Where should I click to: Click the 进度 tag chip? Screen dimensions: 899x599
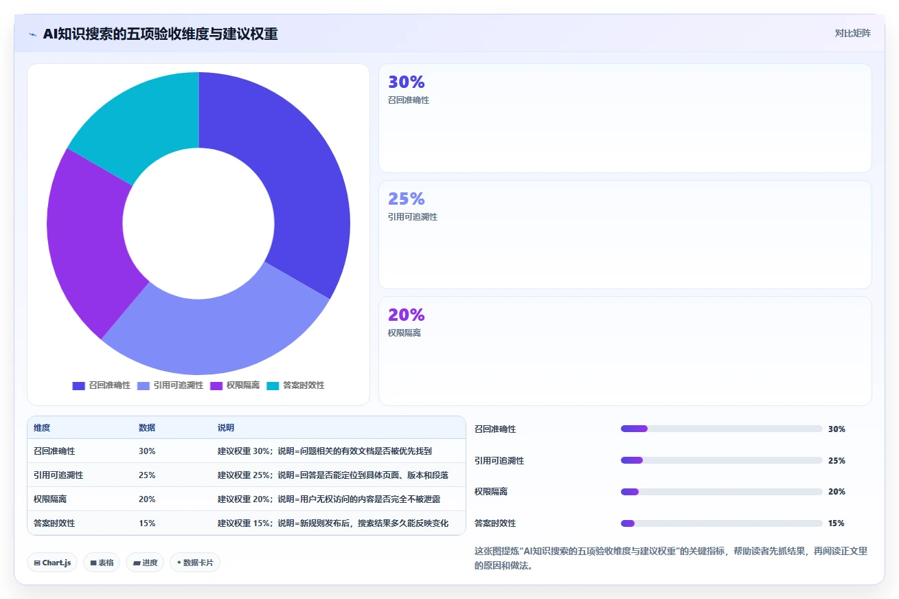145,563
